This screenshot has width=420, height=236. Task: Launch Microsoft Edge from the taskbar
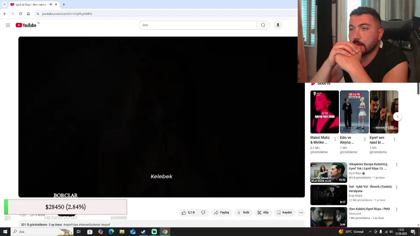pyautogui.click(x=111, y=232)
